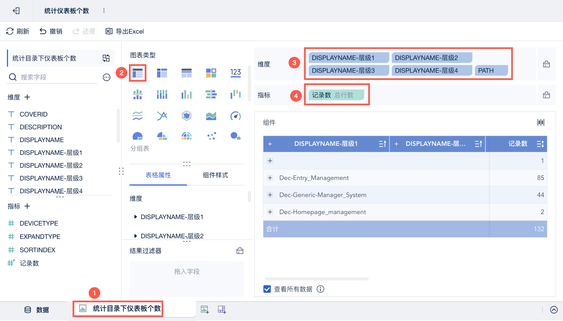
Task: Click the exit back icon at top left
Action: tap(16, 11)
